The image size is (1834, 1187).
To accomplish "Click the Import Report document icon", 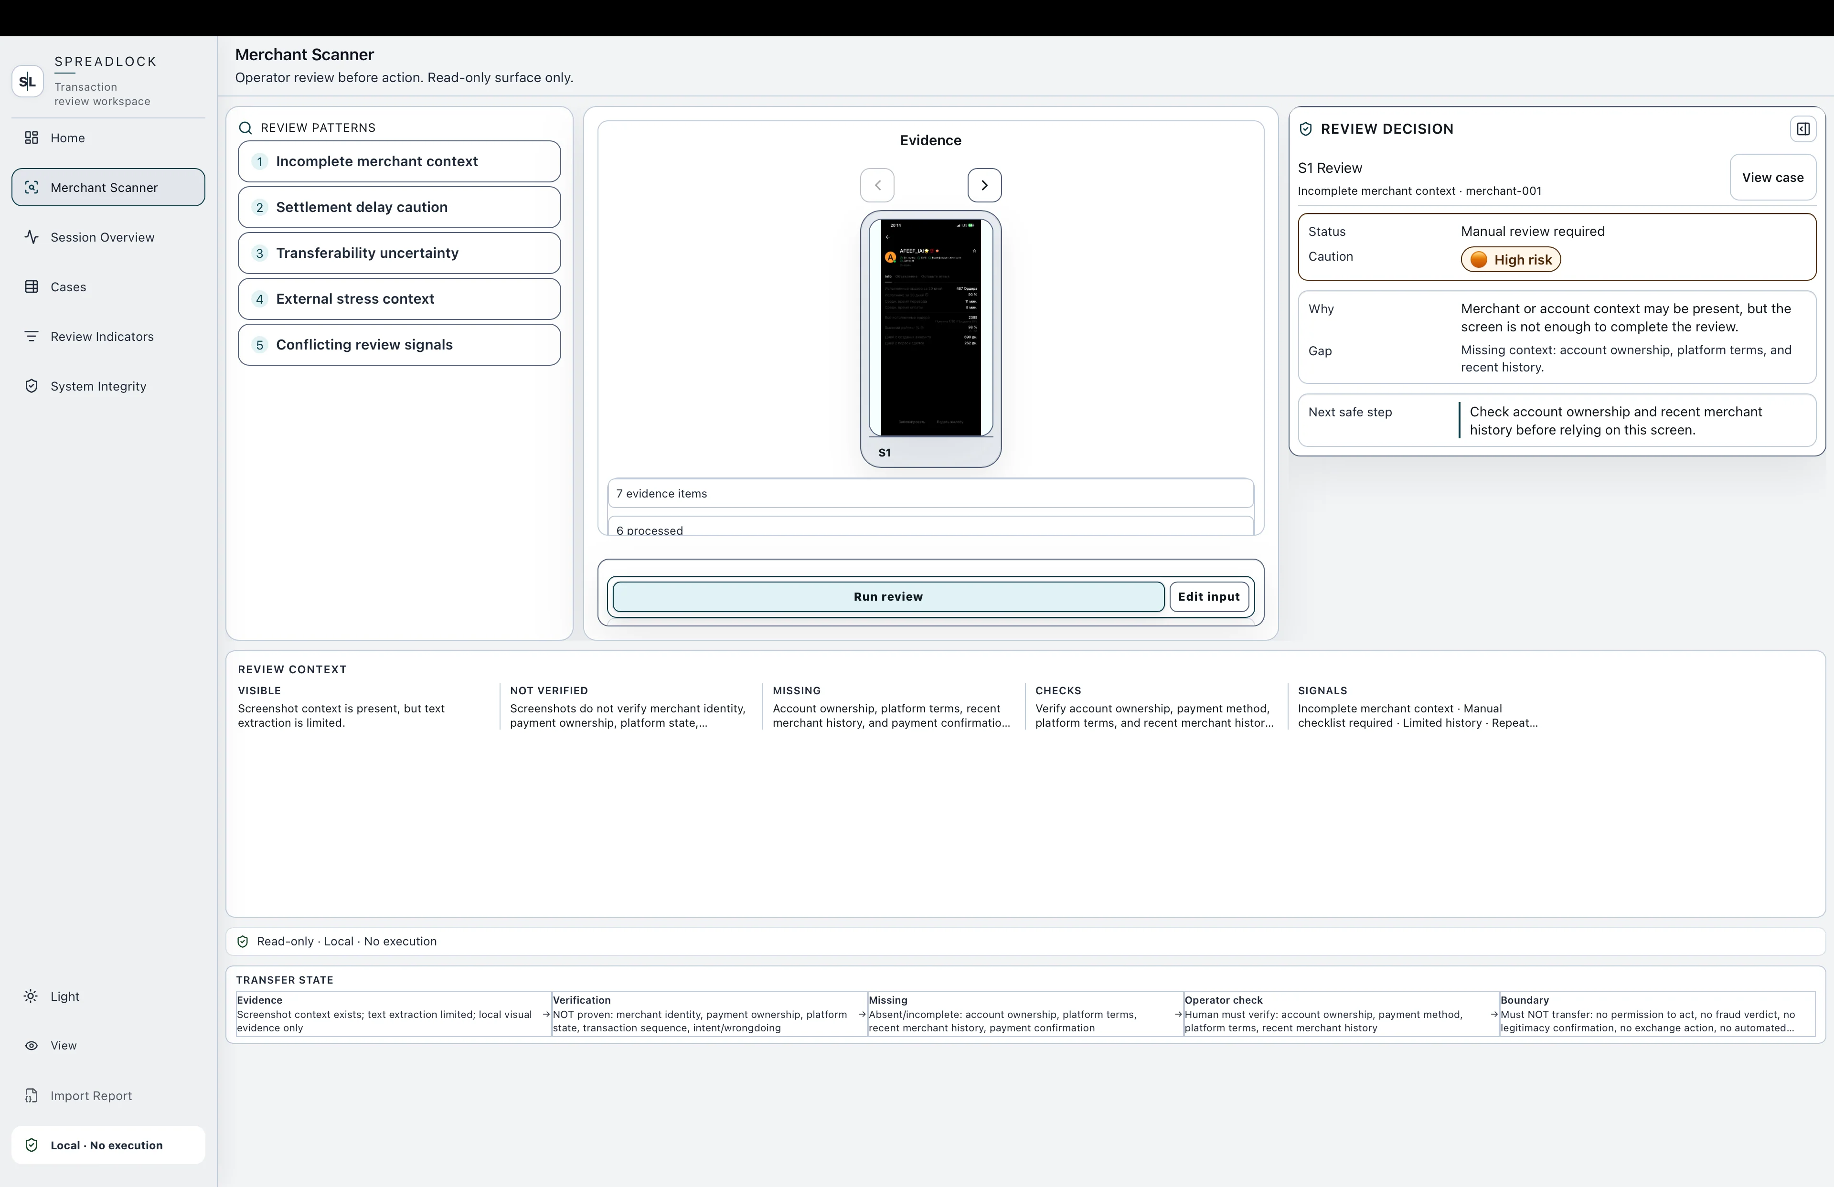I will point(32,1095).
